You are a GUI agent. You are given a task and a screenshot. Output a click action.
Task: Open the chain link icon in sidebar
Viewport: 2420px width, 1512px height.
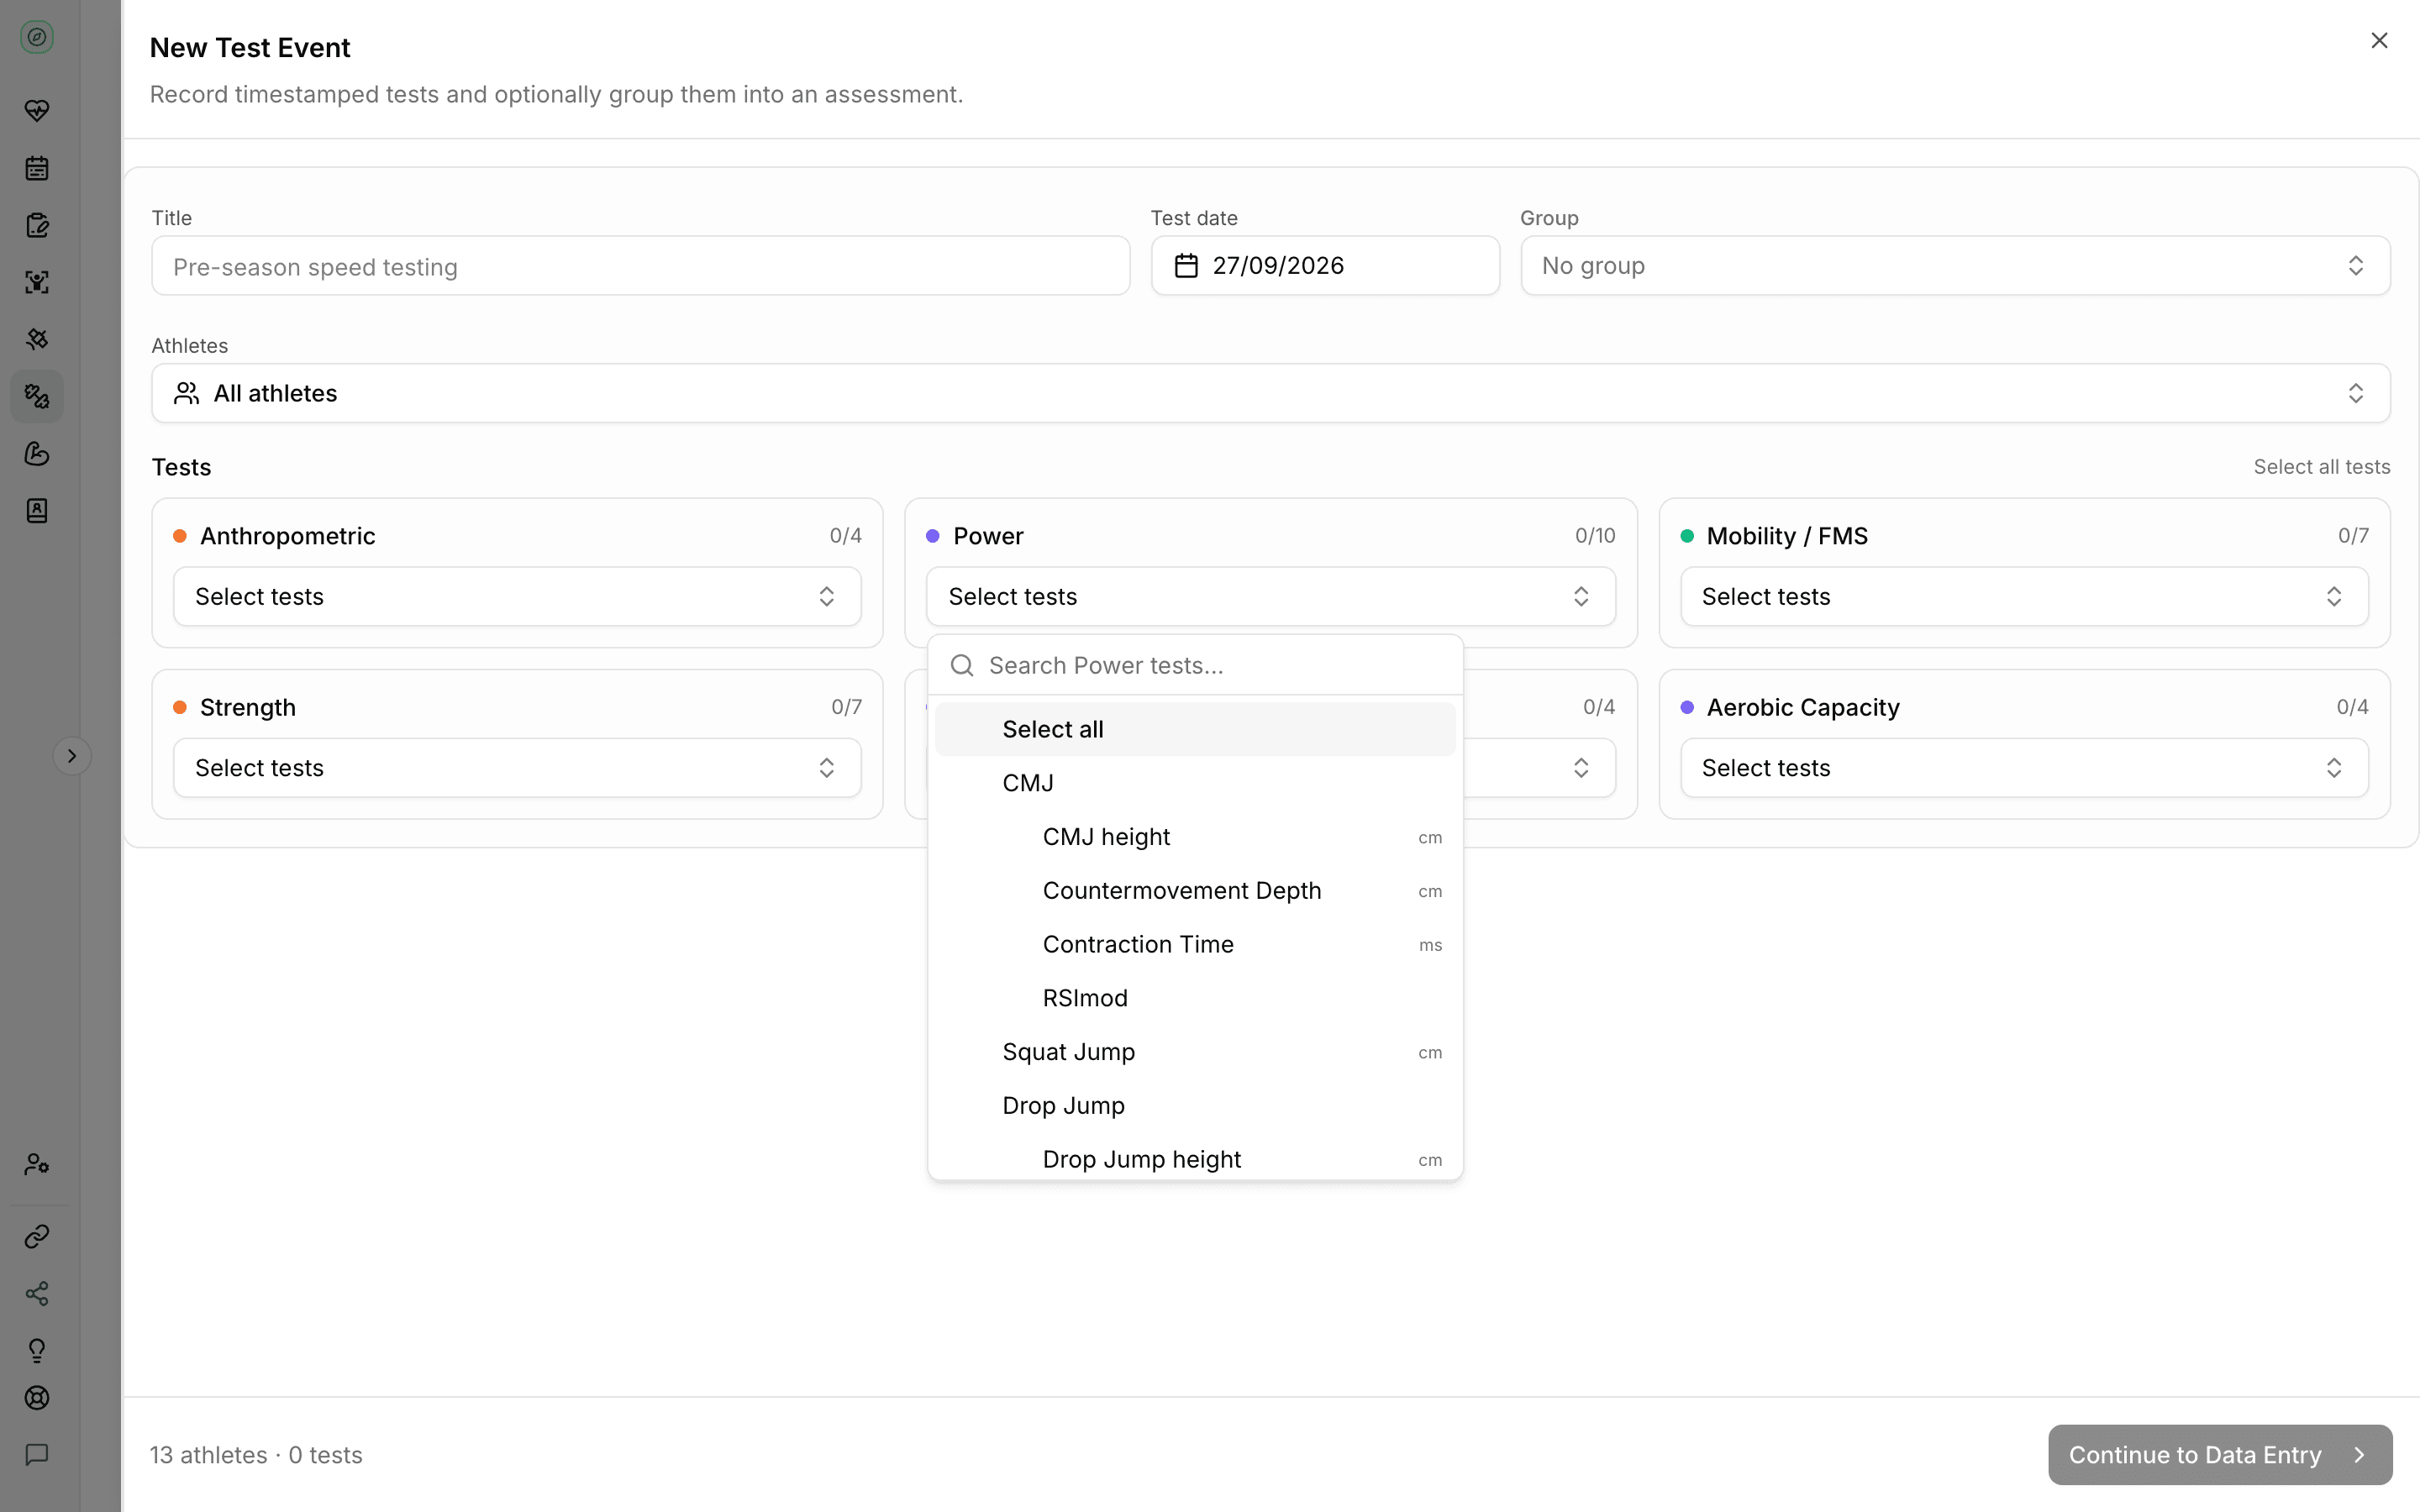point(37,1237)
